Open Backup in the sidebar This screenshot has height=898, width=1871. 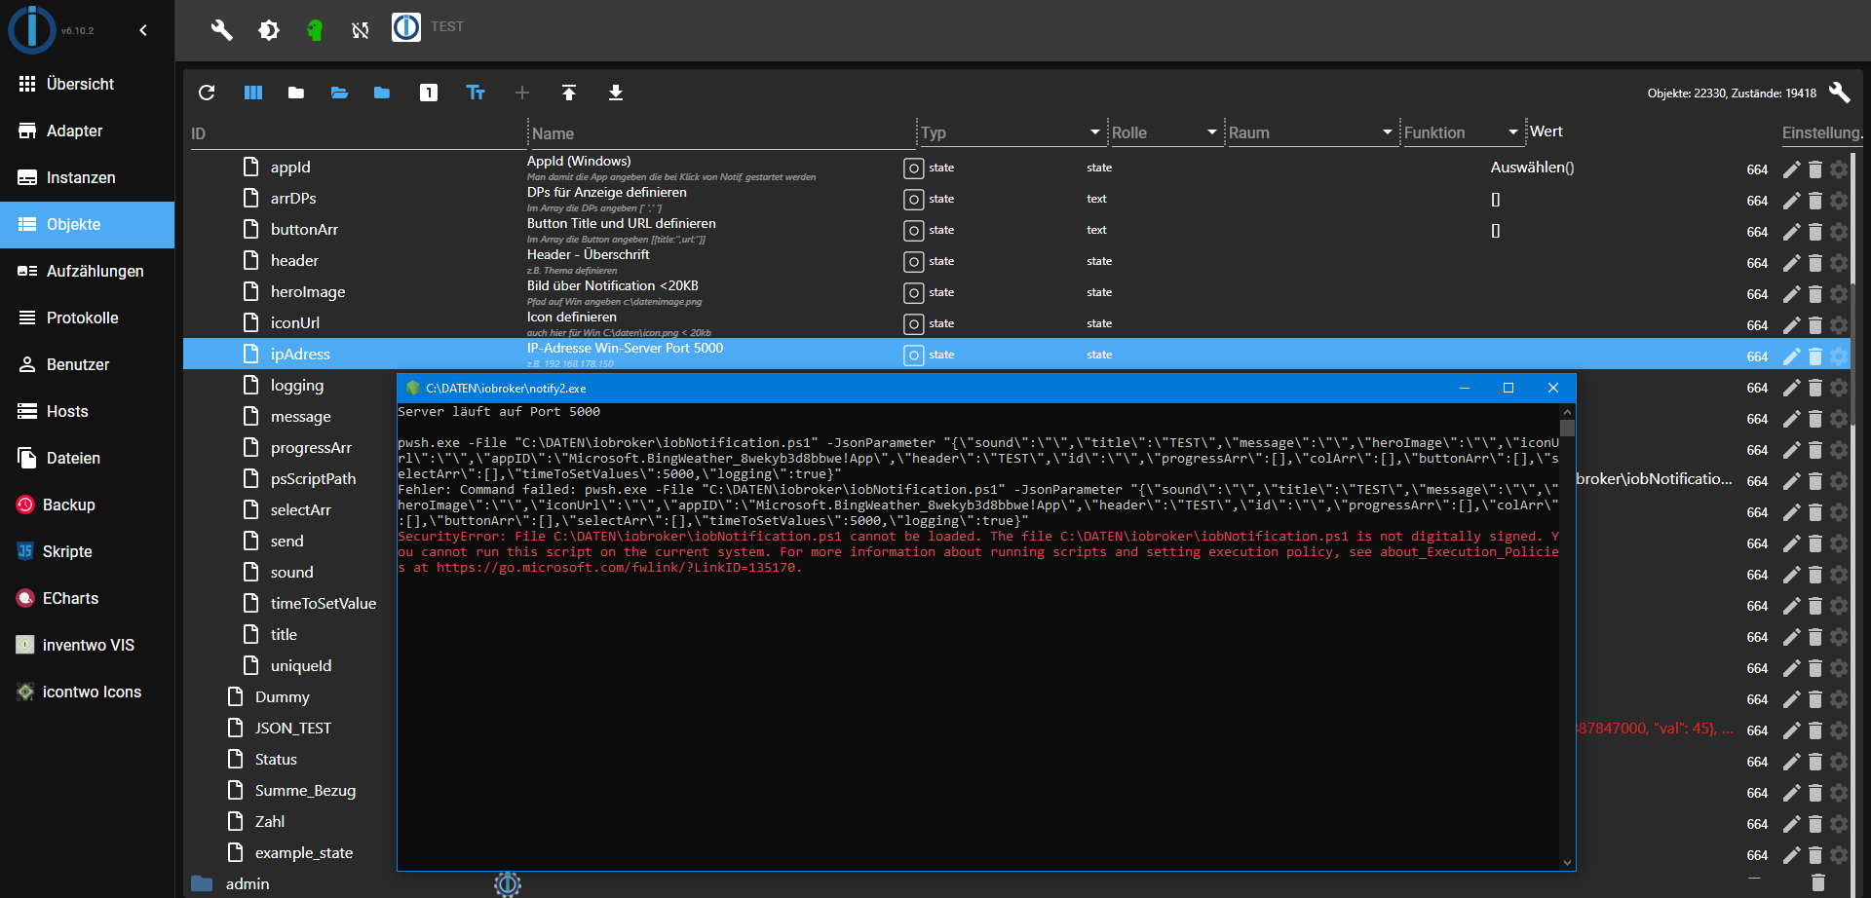[x=87, y=505]
